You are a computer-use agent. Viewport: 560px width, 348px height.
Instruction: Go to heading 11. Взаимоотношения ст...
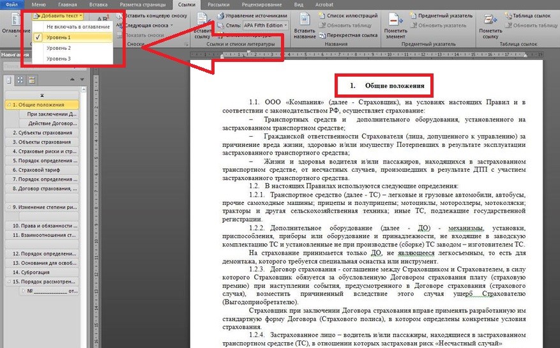click(42, 235)
